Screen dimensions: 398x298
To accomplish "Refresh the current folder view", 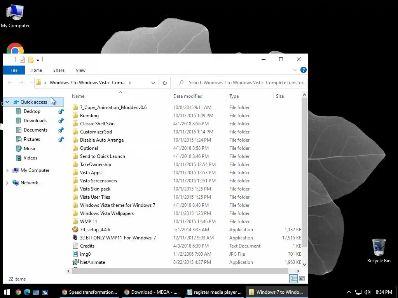I will click(x=165, y=83).
